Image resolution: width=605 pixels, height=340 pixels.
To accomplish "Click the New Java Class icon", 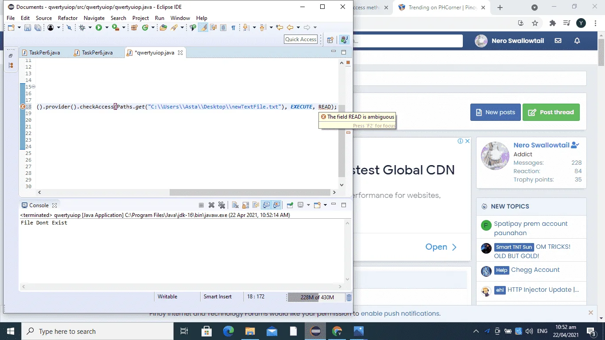I will coord(145,27).
